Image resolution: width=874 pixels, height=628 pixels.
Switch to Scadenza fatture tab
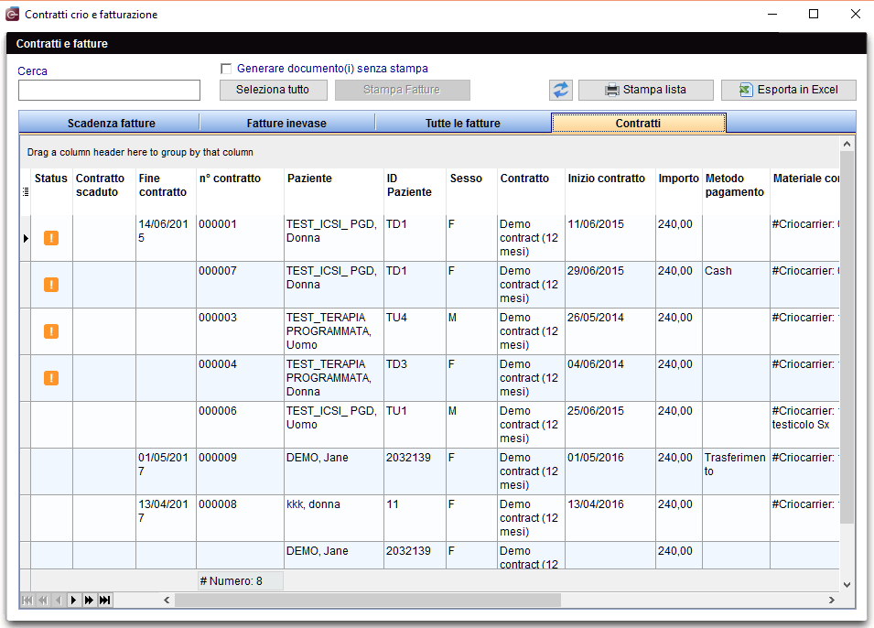111,124
